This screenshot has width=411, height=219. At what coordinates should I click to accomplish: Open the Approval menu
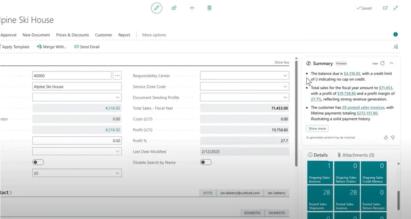tap(8, 35)
